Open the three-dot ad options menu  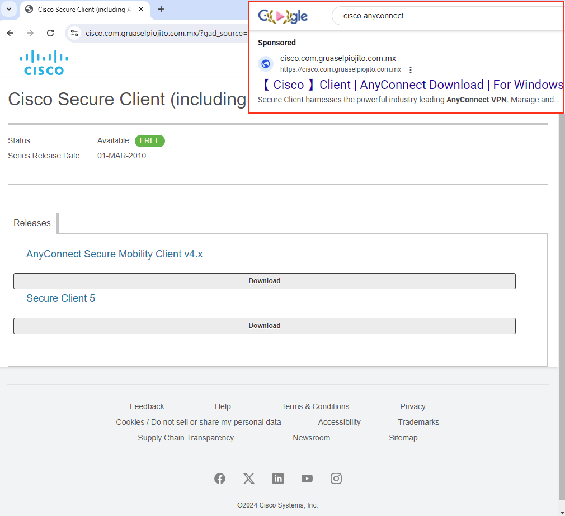tap(411, 69)
